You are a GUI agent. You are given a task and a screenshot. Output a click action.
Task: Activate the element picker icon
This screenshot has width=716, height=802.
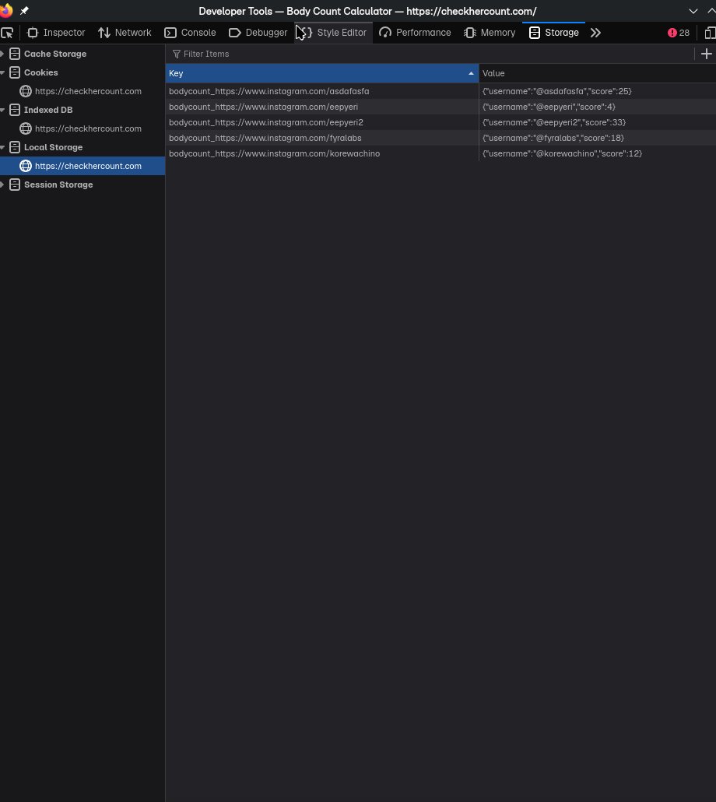click(7, 33)
